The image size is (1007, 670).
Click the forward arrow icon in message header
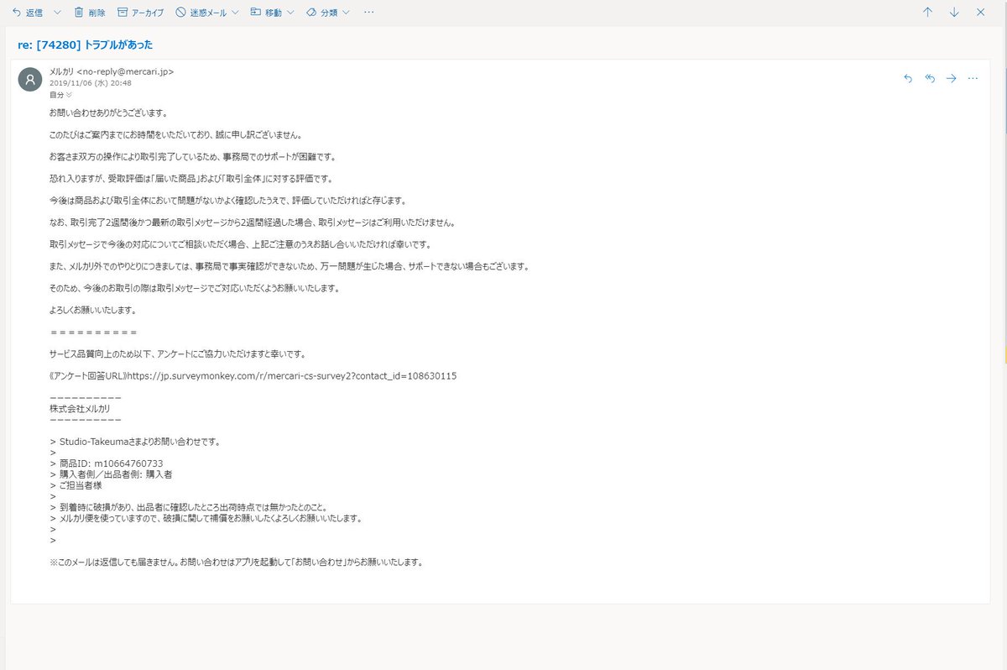click(951, 78)
